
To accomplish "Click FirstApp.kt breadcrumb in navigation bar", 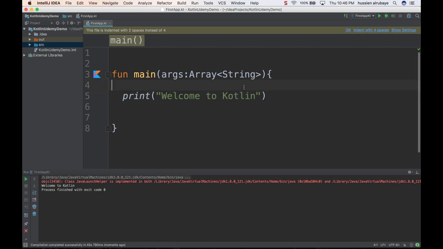I will click(x=86, y=16).
